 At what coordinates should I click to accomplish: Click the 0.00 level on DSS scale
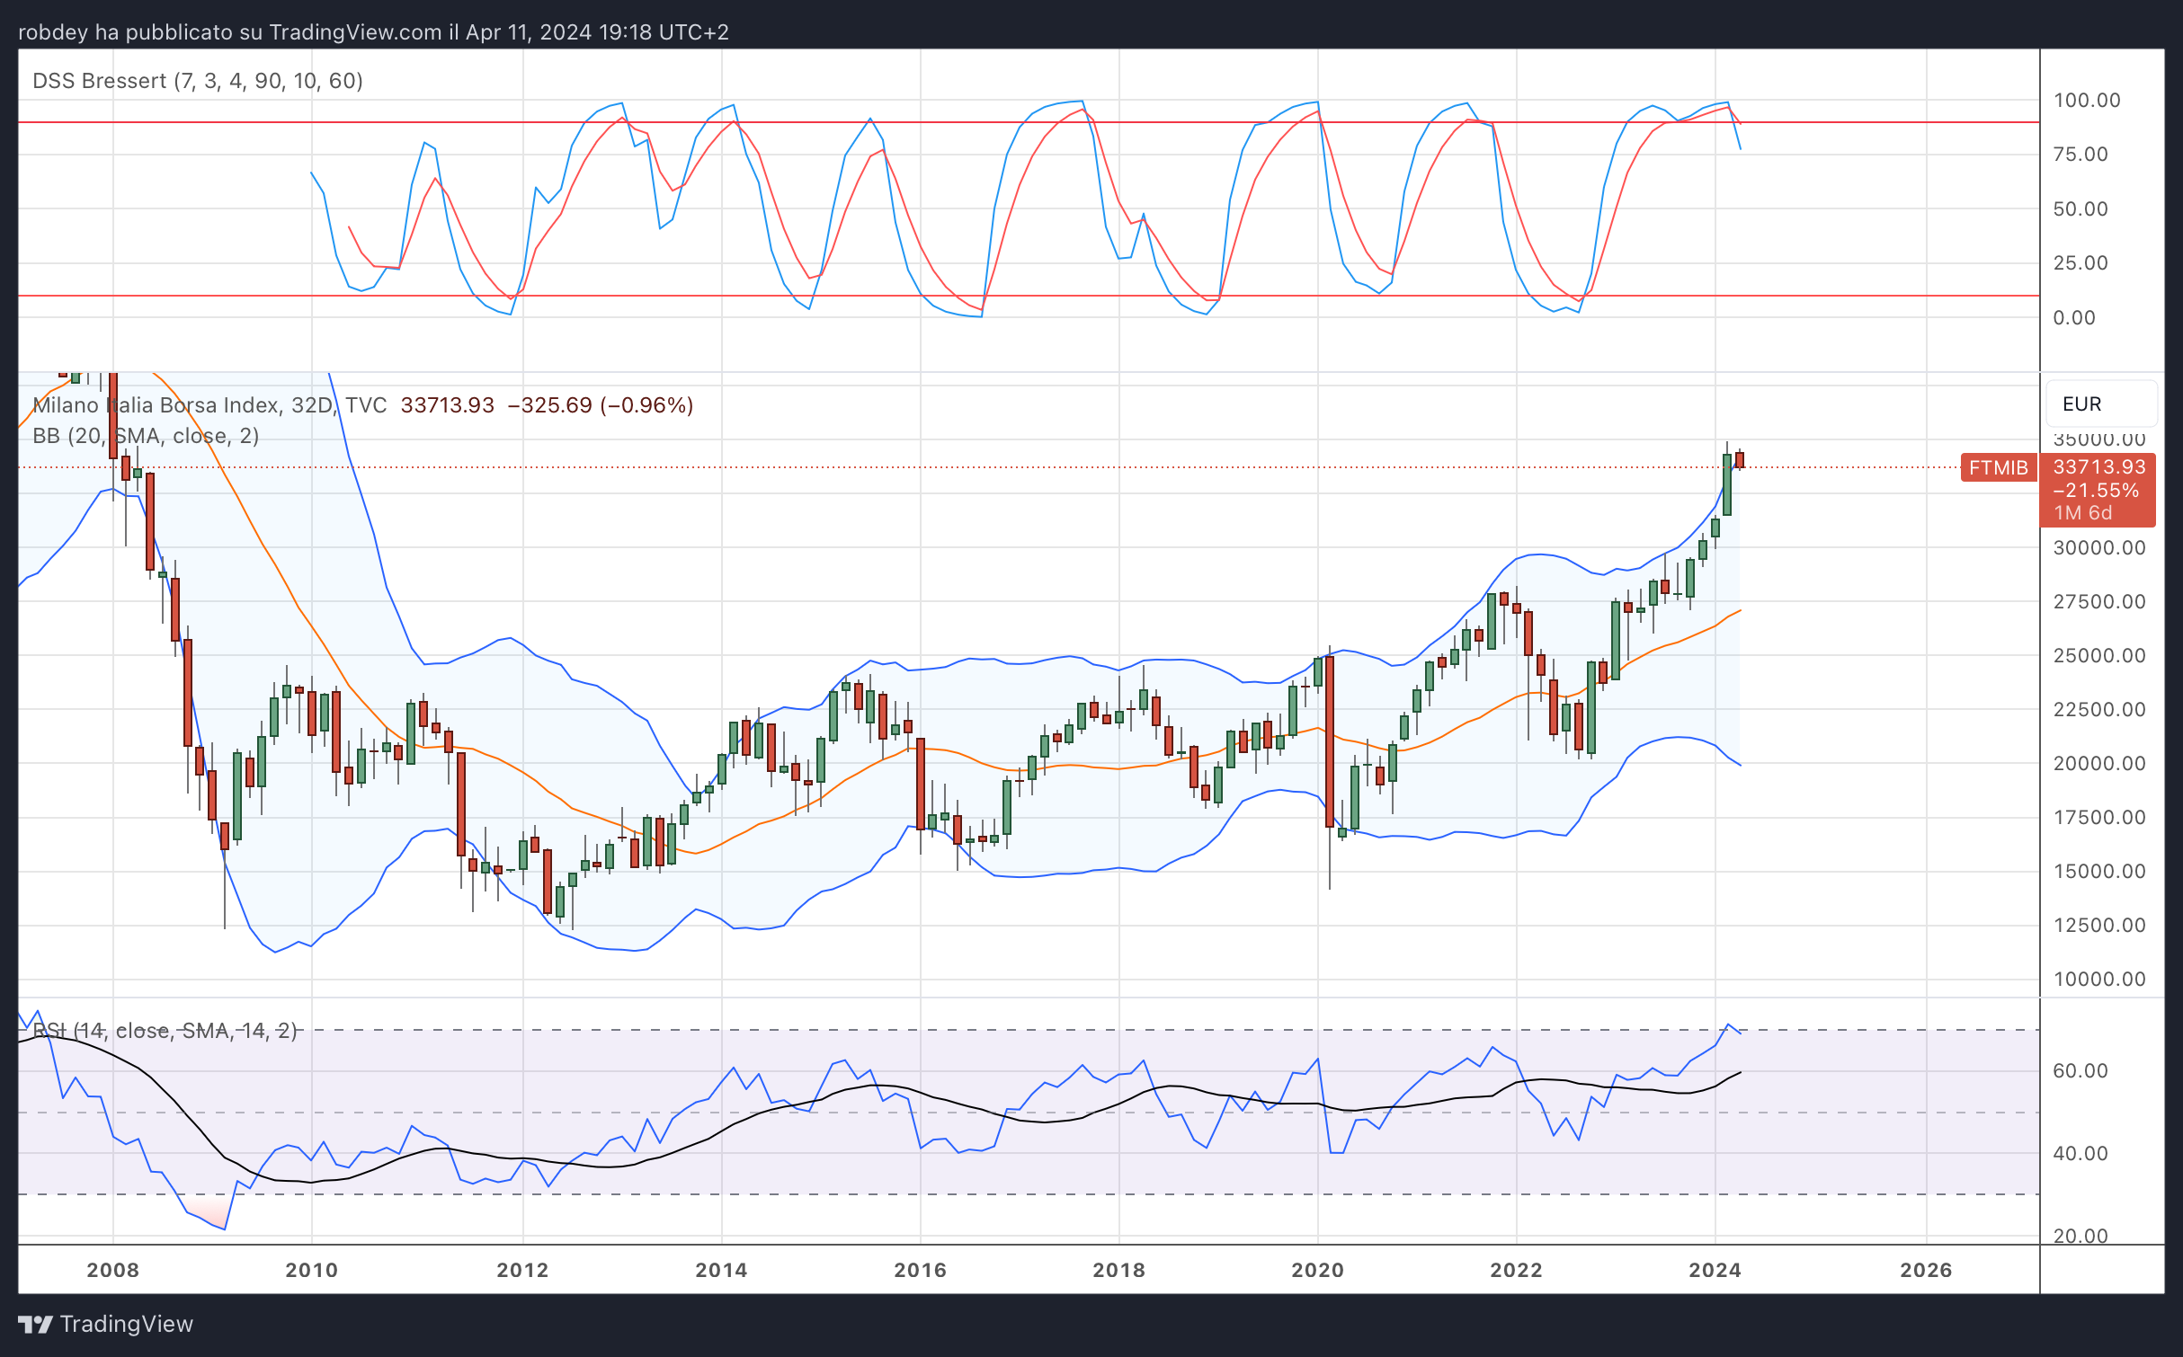[x=2074, y=317]
